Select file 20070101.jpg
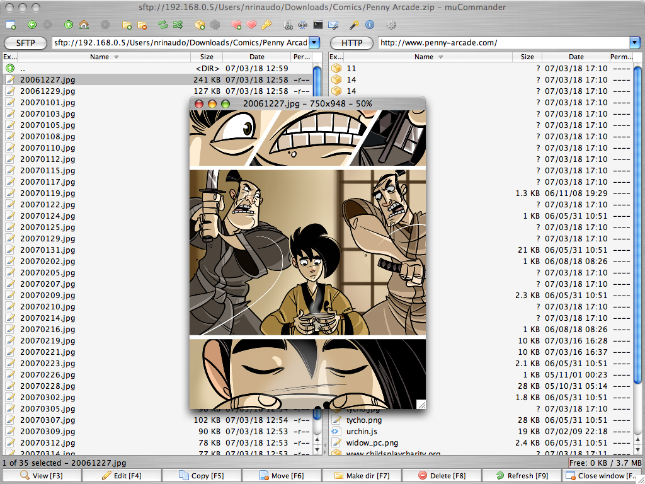 pos(97,103)
